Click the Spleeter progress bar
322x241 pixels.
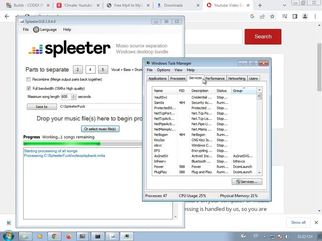83,143
